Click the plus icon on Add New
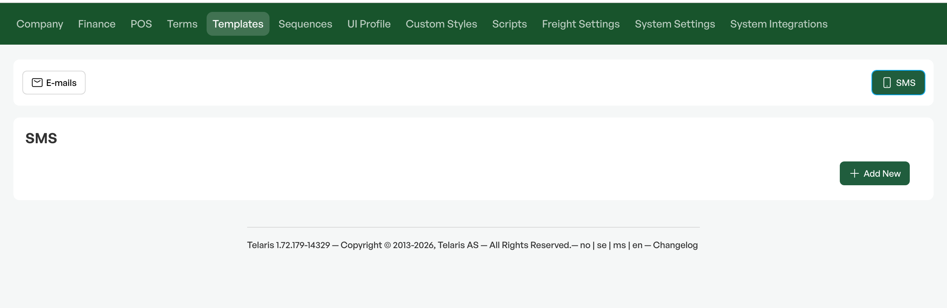 [x=855, y=173]
